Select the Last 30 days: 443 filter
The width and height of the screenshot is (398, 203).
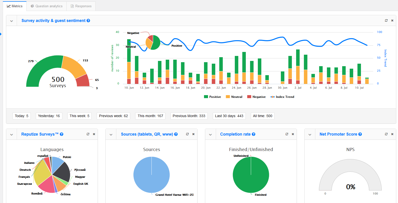(229, 116)
